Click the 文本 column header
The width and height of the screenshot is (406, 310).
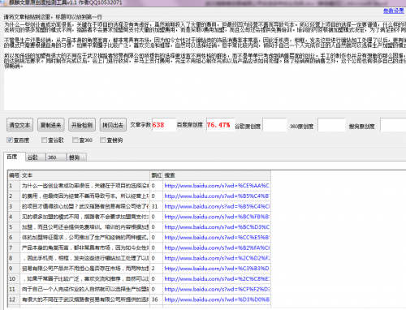click(x=85, y=175)
